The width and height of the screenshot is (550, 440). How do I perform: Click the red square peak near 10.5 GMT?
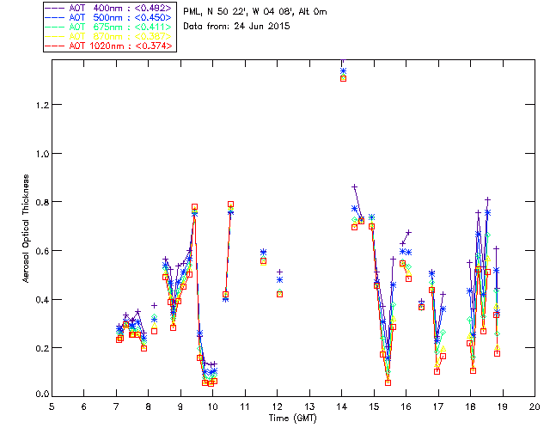tap(230, 205)
